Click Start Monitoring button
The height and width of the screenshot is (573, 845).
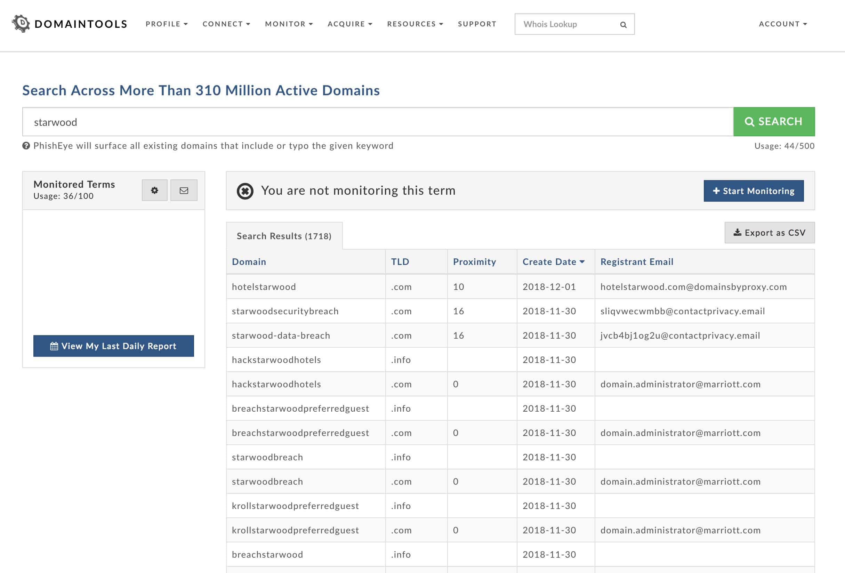tap(754, 191)
